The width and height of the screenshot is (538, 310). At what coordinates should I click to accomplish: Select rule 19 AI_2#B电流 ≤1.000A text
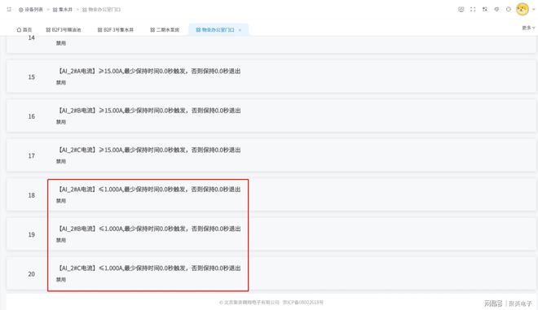tap(148, 229)
